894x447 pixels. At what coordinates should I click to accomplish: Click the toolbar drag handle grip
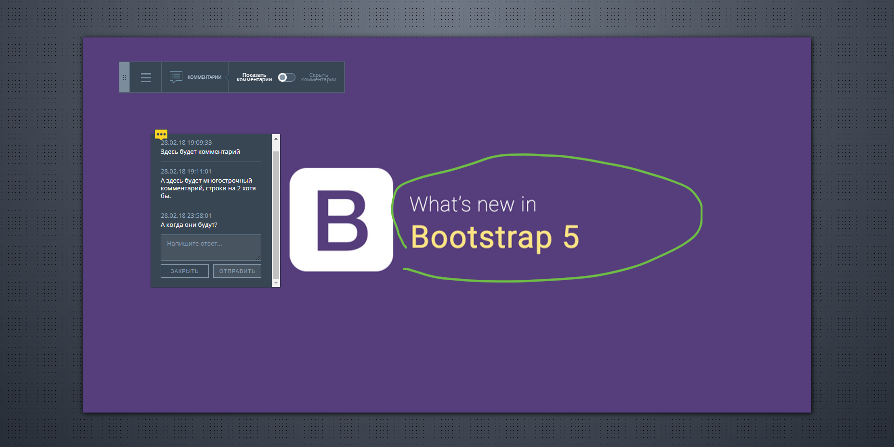(x=125, y=77)
